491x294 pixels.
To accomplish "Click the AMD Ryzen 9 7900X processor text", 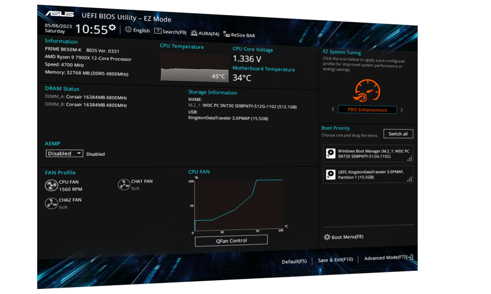I will pyautogui.click(x=88, y=58).
